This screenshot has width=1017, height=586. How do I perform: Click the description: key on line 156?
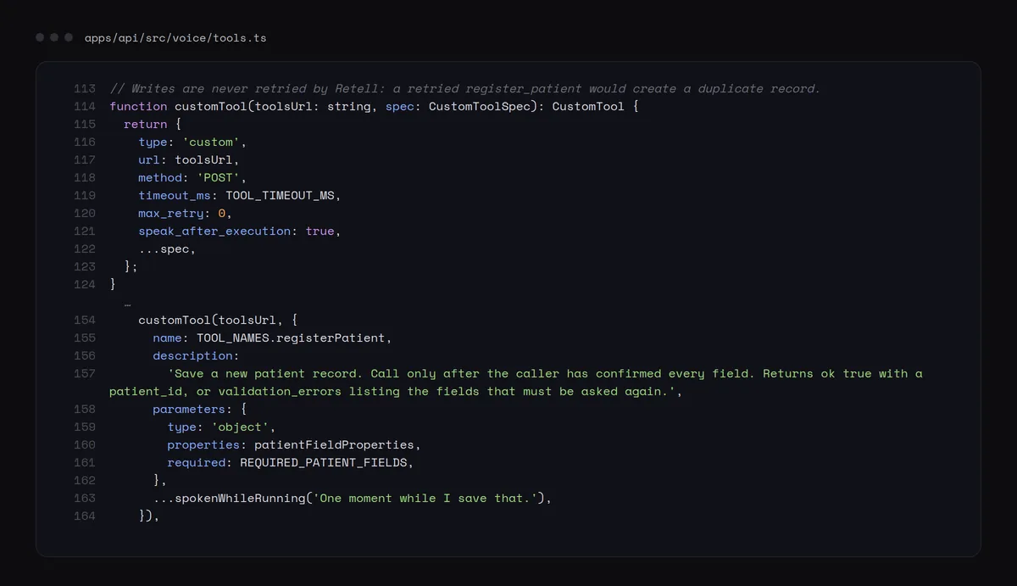tap(196, 355)
